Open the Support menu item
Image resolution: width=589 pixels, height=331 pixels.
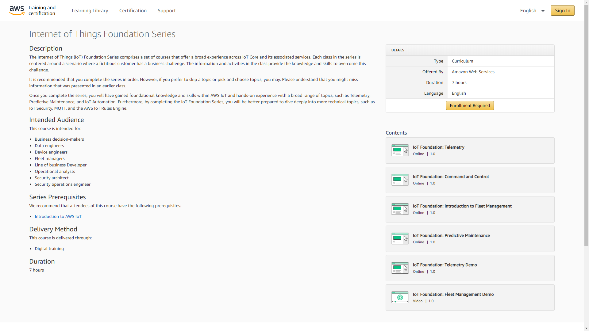[x=167, y=10]
